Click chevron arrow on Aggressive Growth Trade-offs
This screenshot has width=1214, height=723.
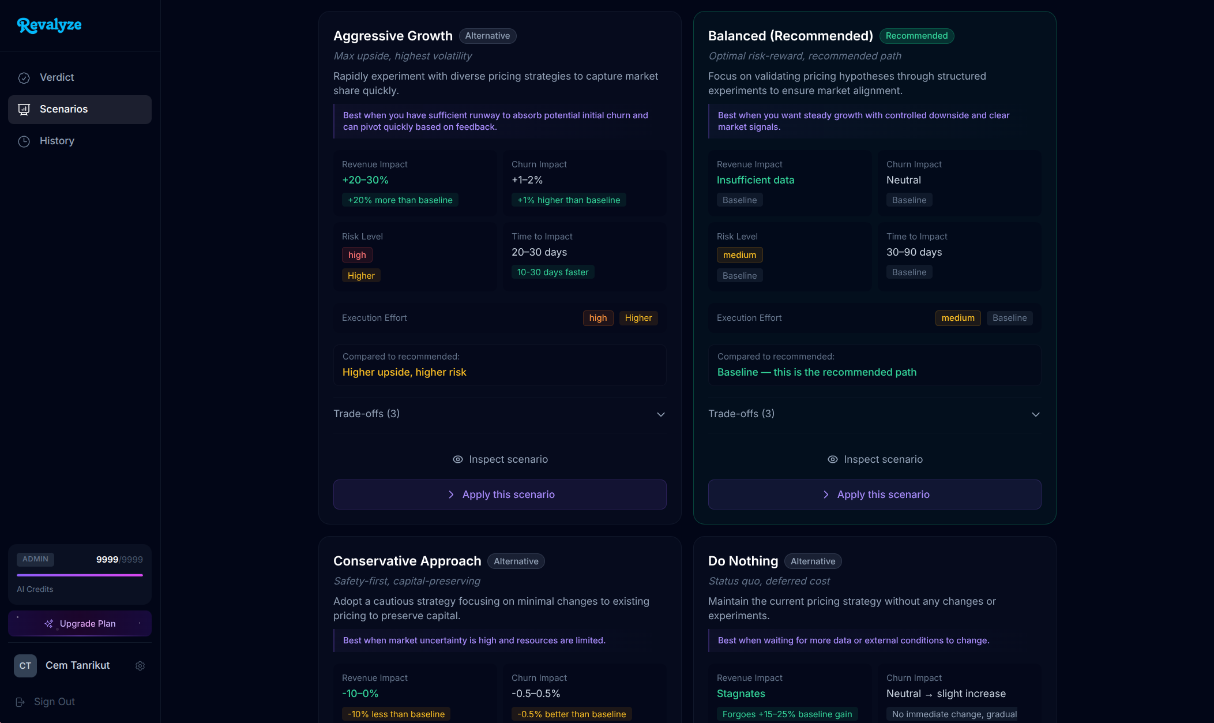pyautogui.click(x=661, y=414)
